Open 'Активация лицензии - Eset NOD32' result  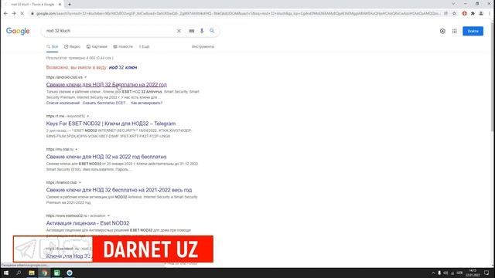pyautogui.click(x=87, y=223)
